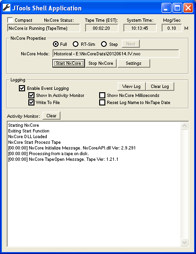The image size is (196, 254).
Task: Click the wrench icon in title bar
Action: (7, 8)
